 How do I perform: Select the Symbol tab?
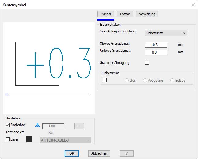click(x=105, y=14)
